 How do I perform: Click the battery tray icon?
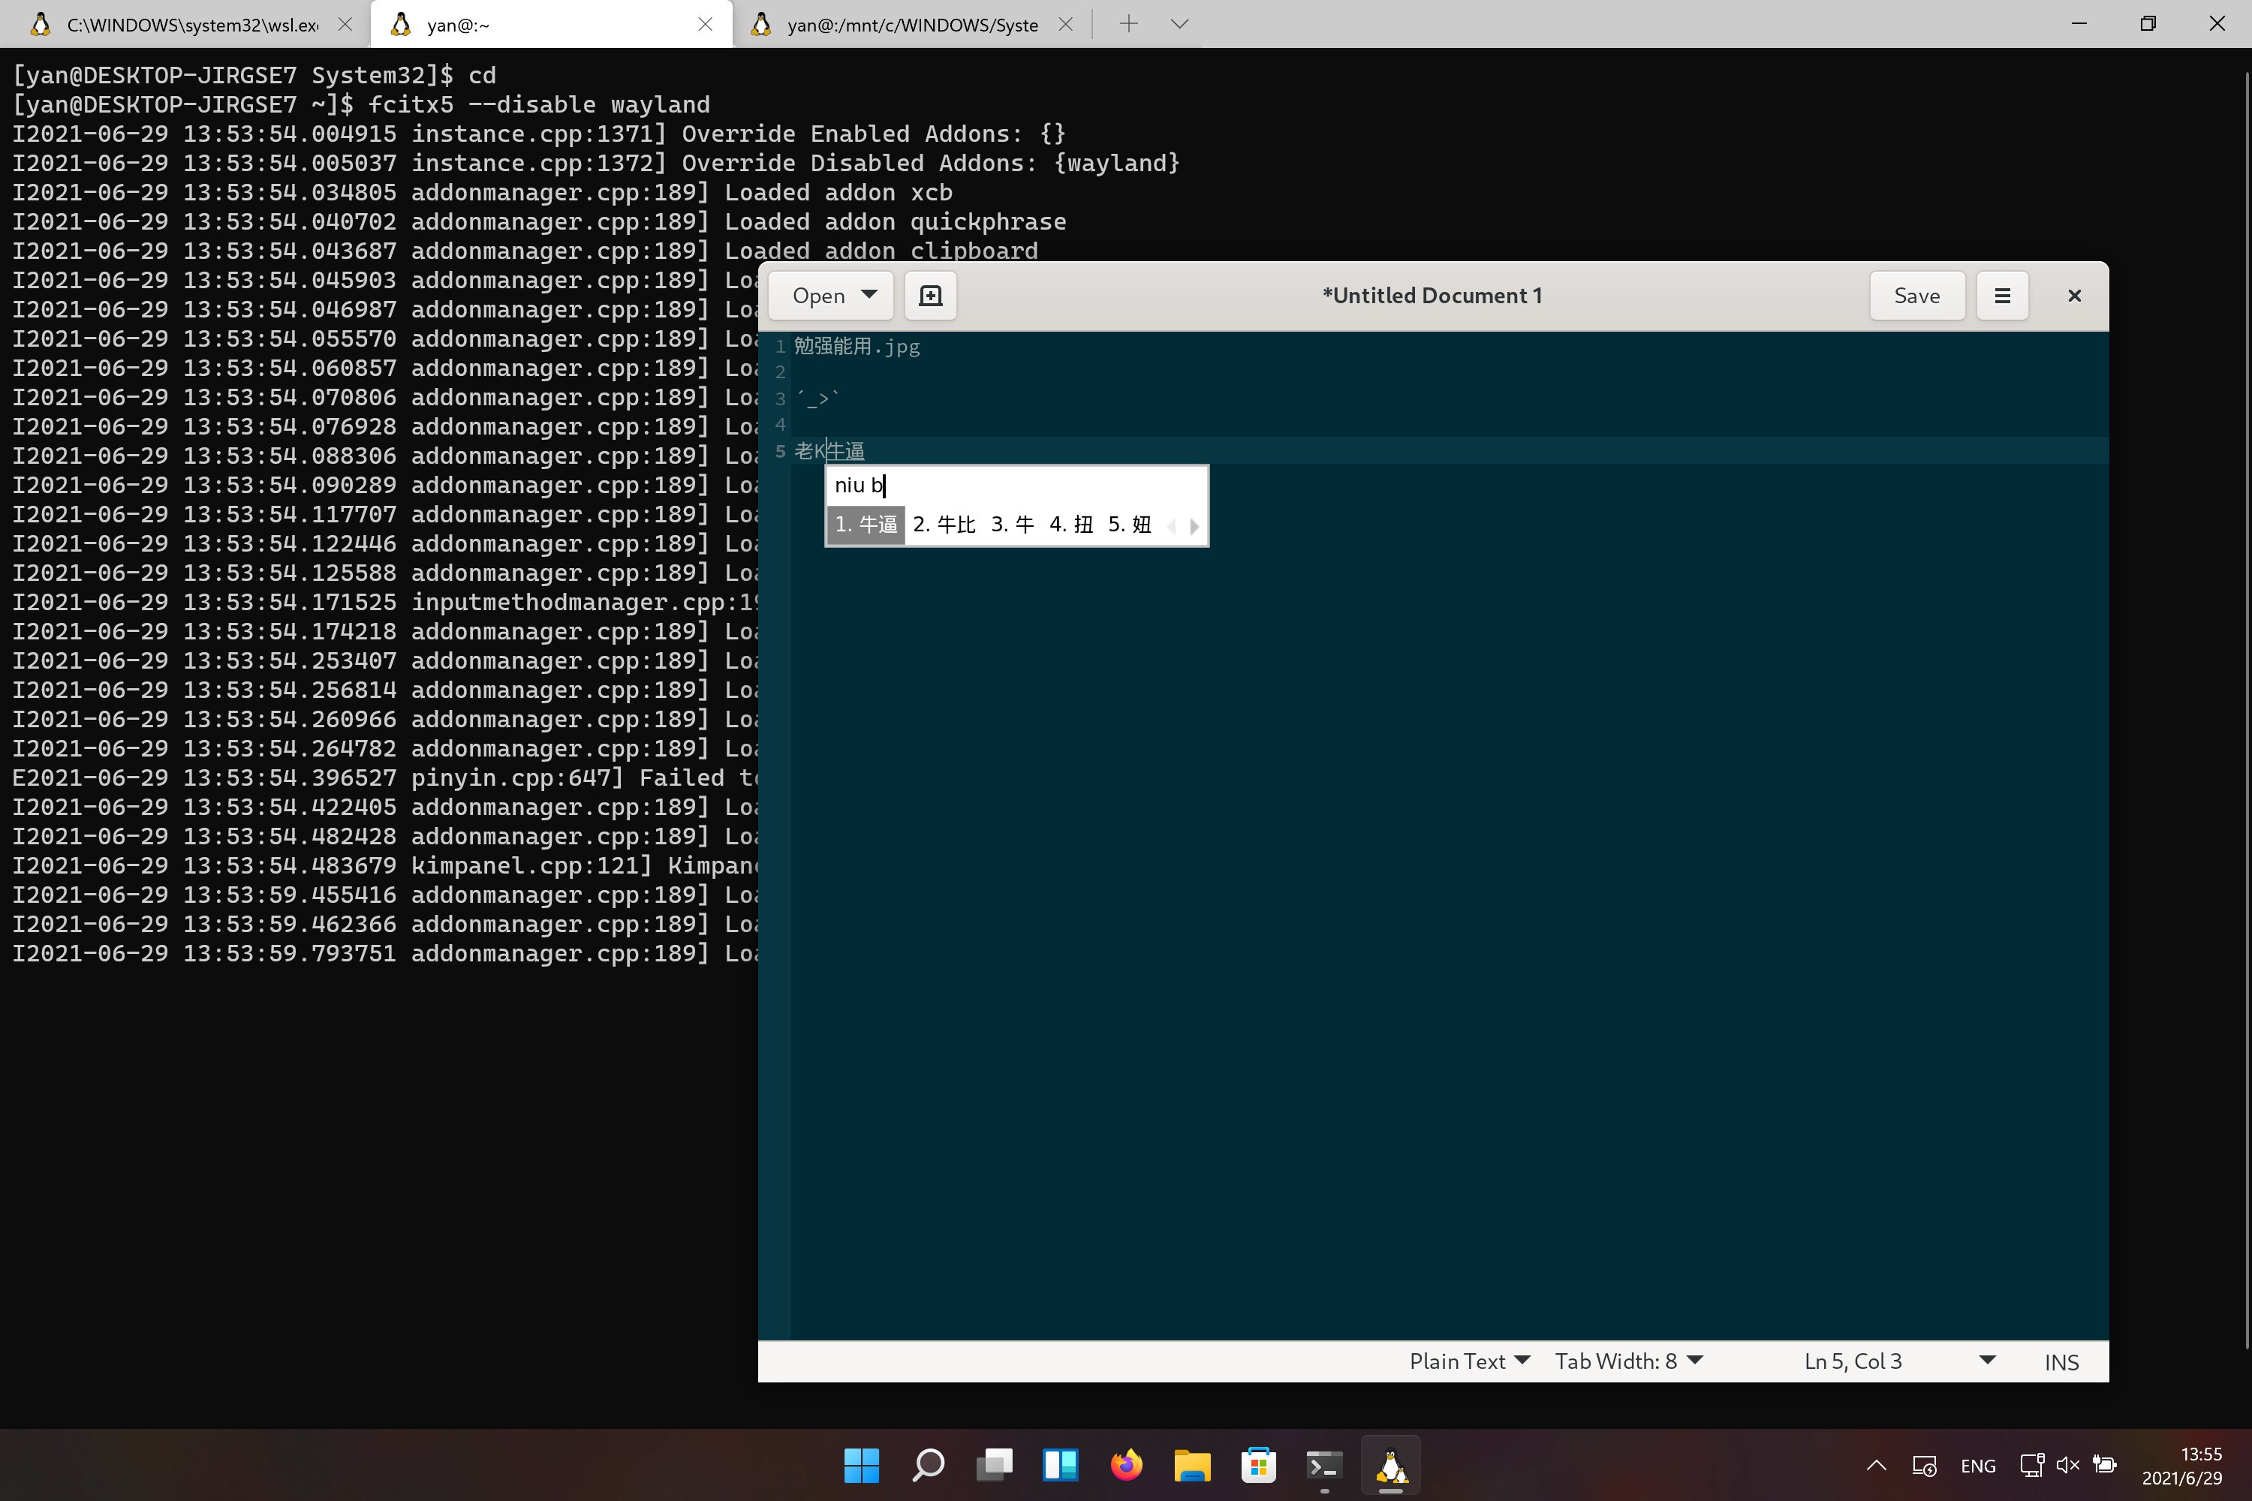point(2103,1466)
